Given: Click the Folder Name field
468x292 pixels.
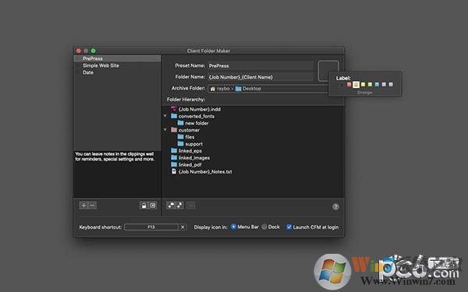Looking at the screenshot, I should [261, 77].
